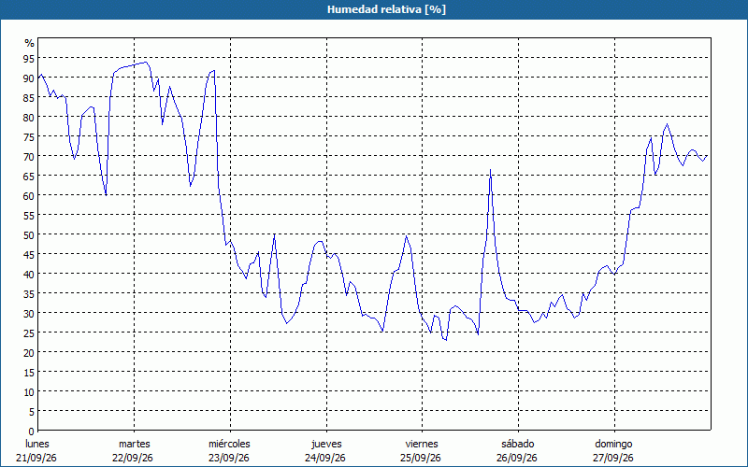Image resolution: width=748 pixels, height=467 pixels.
Task: Click the date '22/09/26'
Action: [x=133, y=458]
